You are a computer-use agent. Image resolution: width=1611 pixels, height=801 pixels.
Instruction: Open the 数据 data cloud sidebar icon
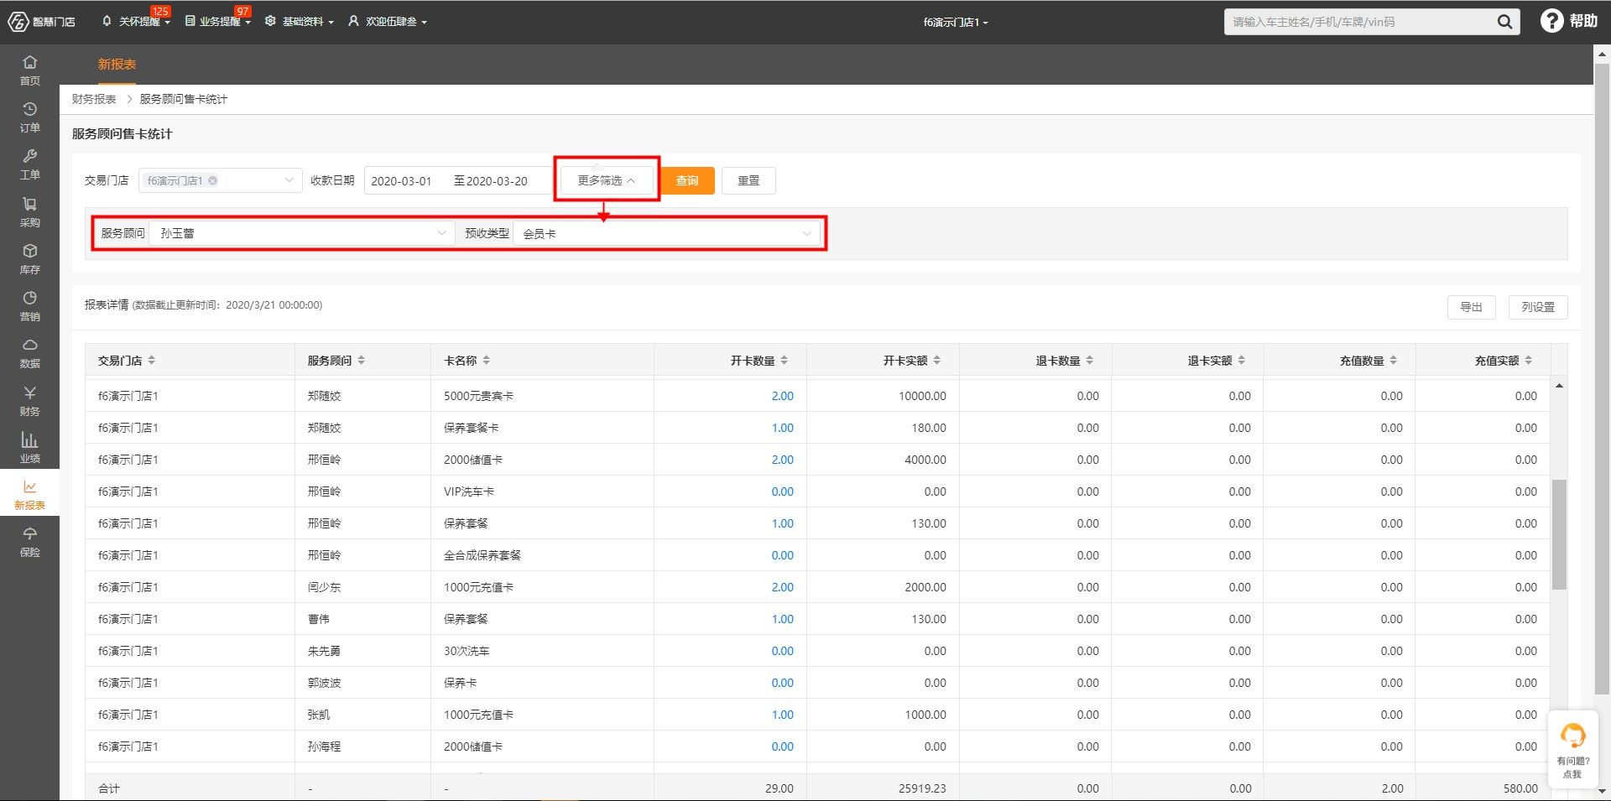click(29, 352)
